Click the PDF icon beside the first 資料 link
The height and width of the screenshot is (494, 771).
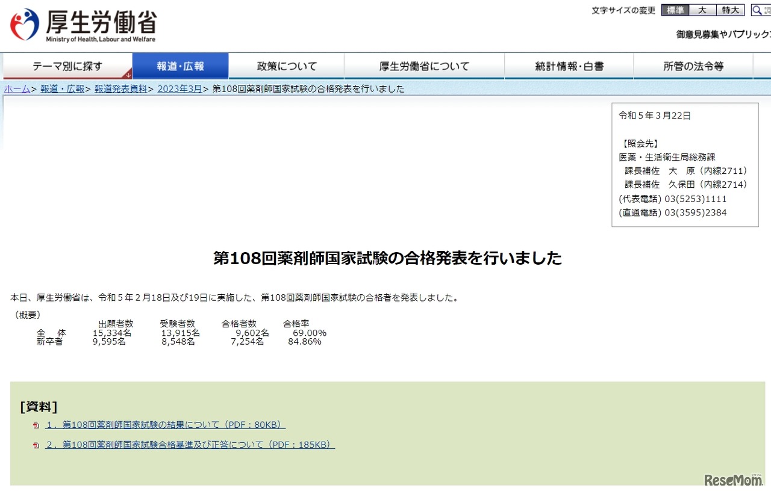[x=36, y=424]
